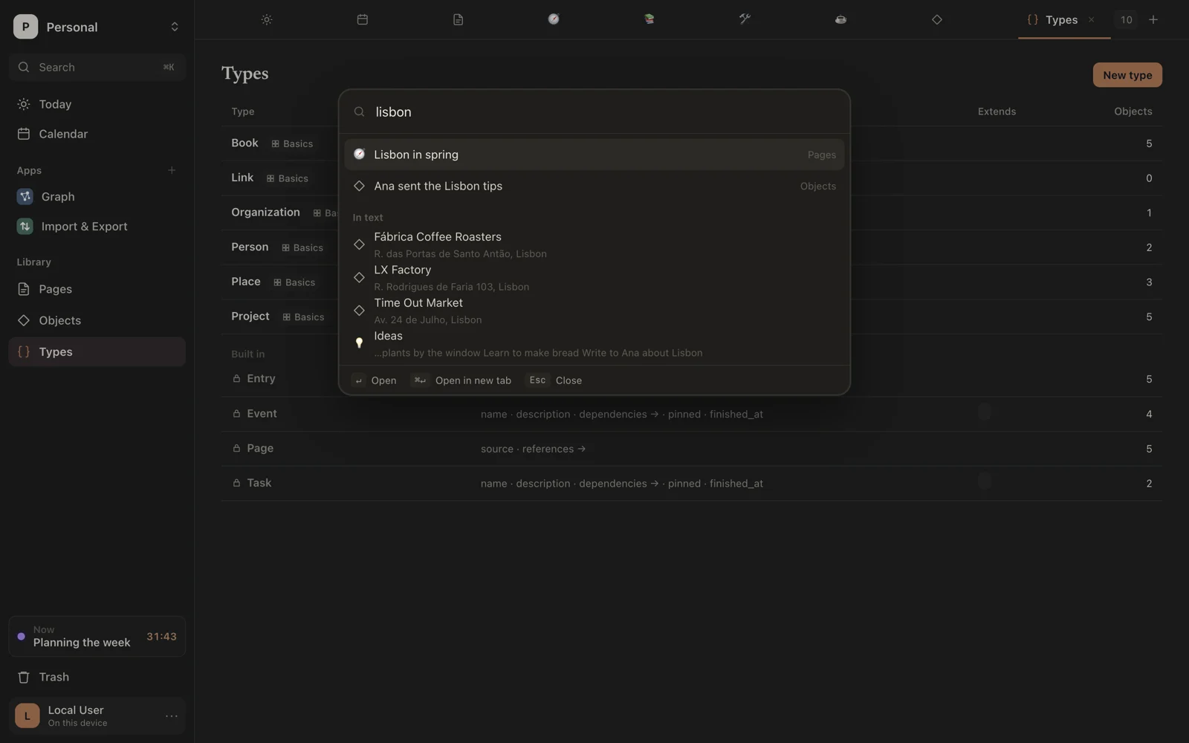Add an app with the plus icon
1189x743 pixels.
(172, 170)
